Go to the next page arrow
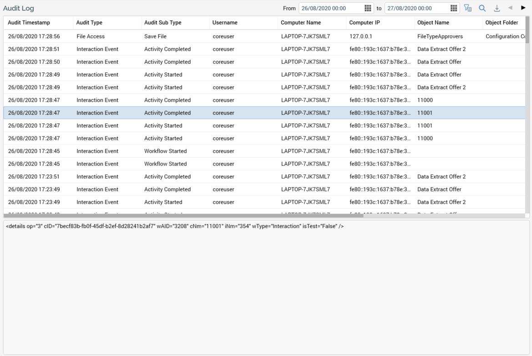 click(x=523, y=8)
